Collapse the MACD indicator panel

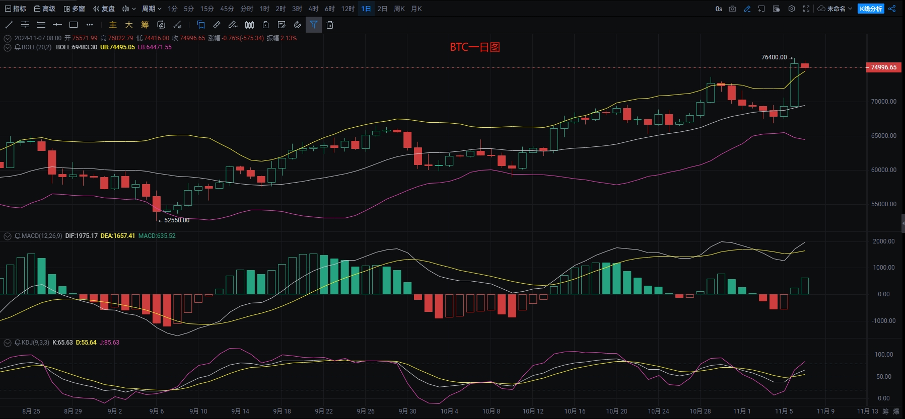[8, 236]
